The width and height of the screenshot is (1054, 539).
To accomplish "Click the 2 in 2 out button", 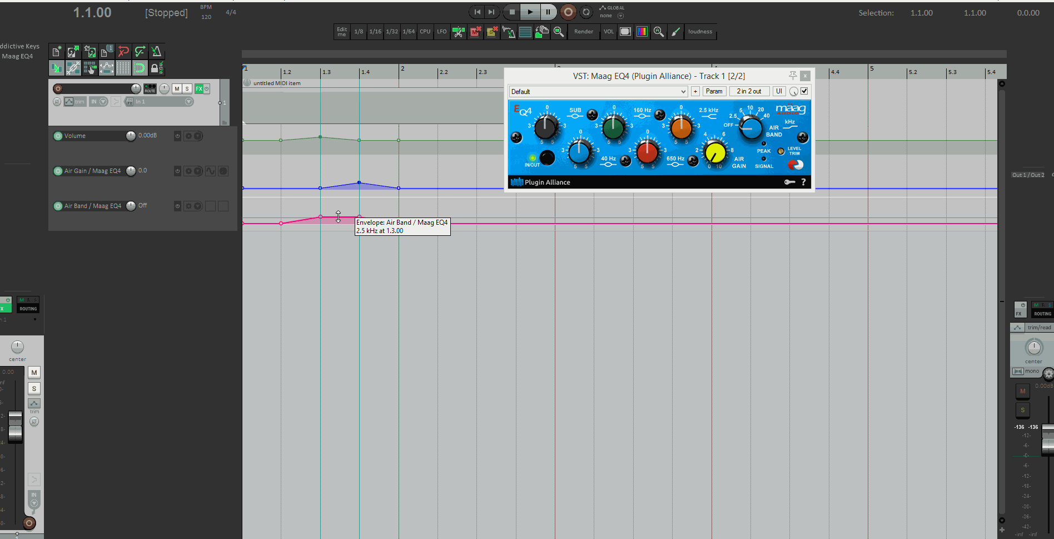I will (x=749, y=91).
